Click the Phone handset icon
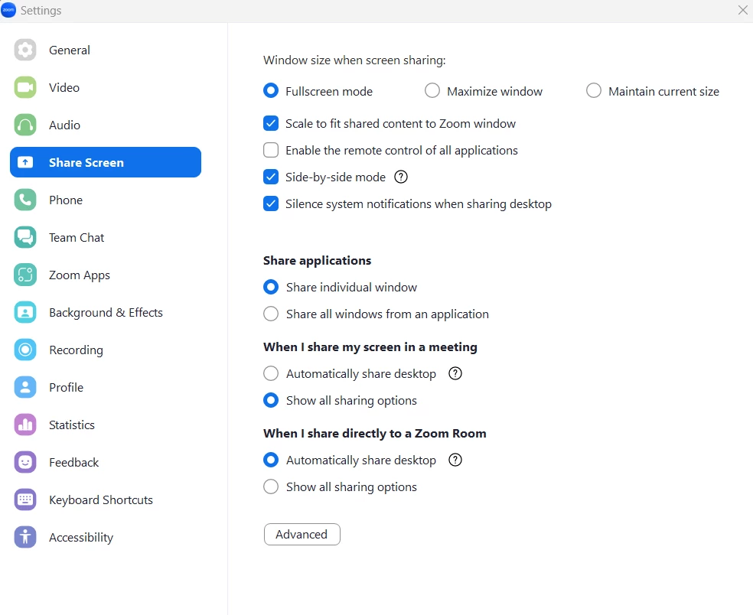The image size is (753, 615). click(25, 200)
